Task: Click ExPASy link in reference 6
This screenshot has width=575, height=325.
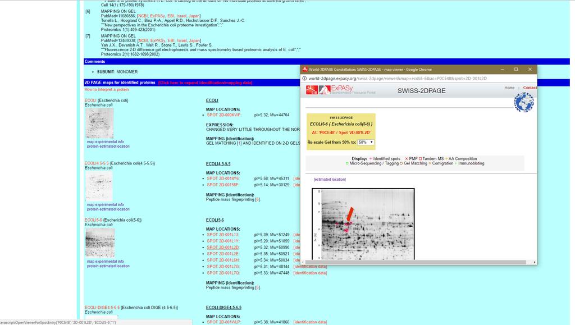Action: (158, 16)
